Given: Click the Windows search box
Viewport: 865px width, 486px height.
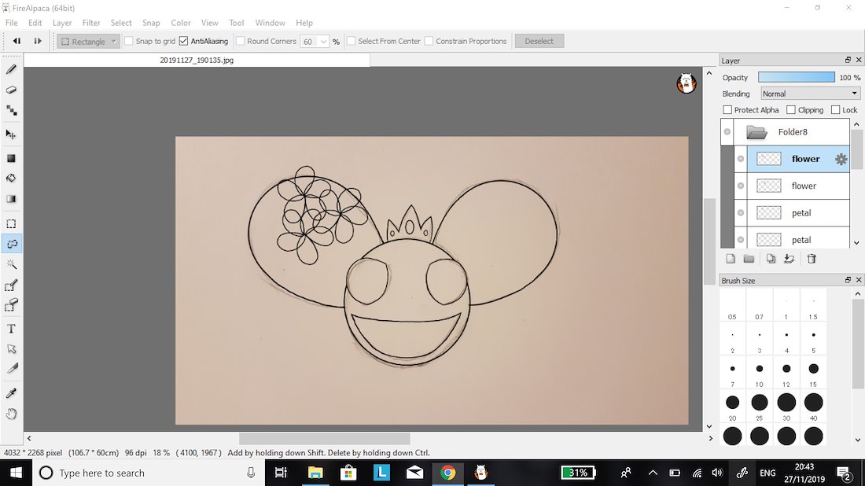Looking at the screenshot, I should point(149,473).
